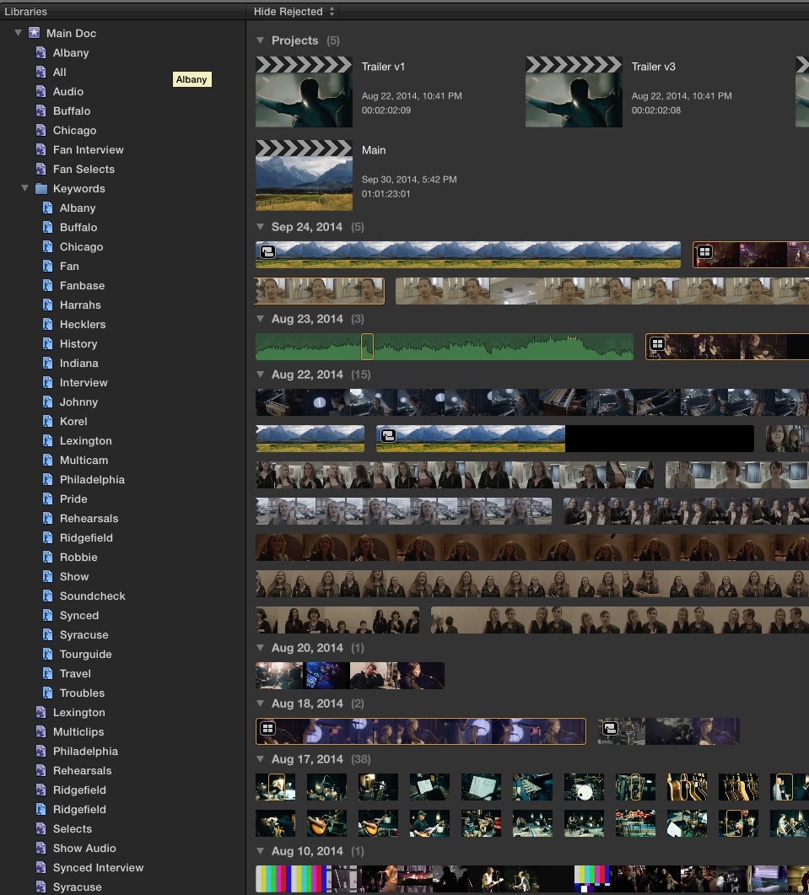
Task: Click the '00:02:02:09' duration of Trailer v1
Action: [x=386, y=111]
